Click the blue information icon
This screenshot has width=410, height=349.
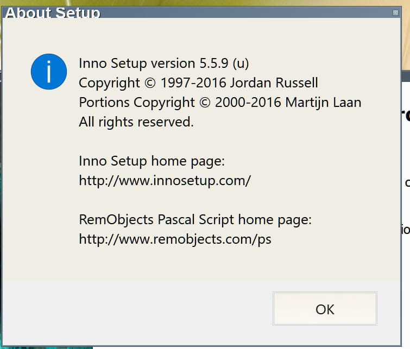coord(49,72)
